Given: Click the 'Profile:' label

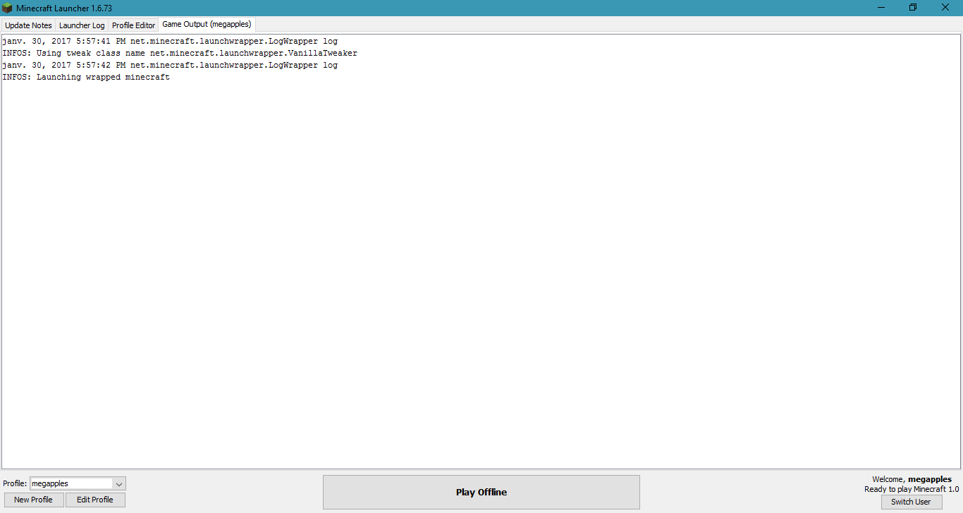Looking at the screenshot, I should coord(15,484).
